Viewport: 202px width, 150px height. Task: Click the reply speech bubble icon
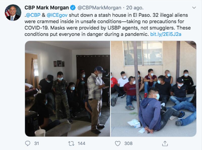click(28, 143)
